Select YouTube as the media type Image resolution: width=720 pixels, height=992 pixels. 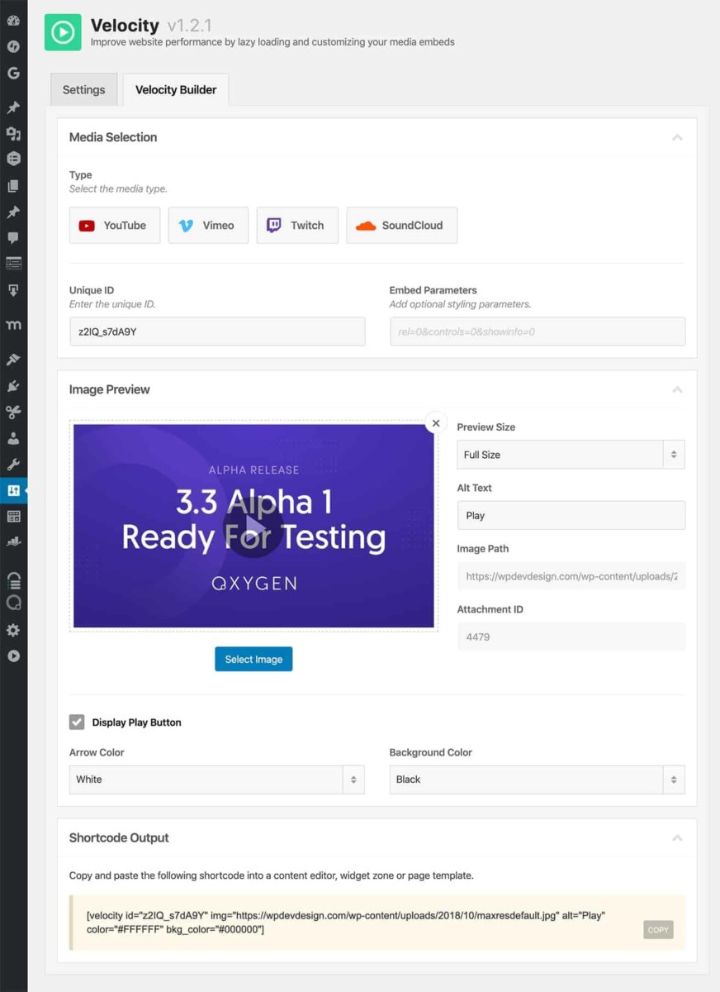114,226
